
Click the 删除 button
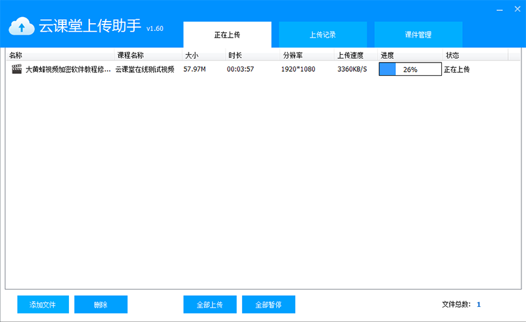[x=101, y=304]
